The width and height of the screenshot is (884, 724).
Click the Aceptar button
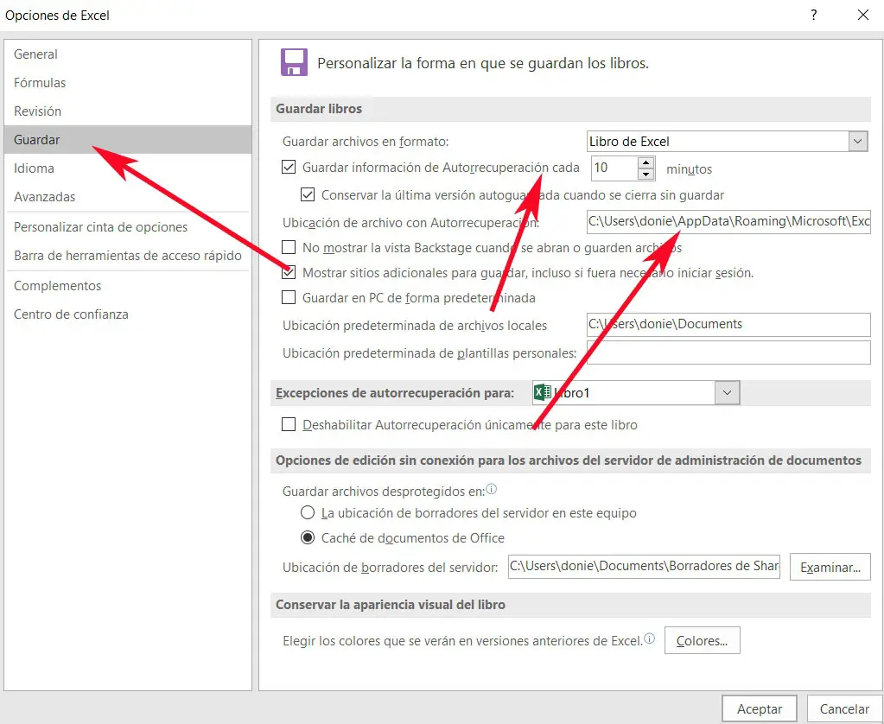tap(759, 708)
